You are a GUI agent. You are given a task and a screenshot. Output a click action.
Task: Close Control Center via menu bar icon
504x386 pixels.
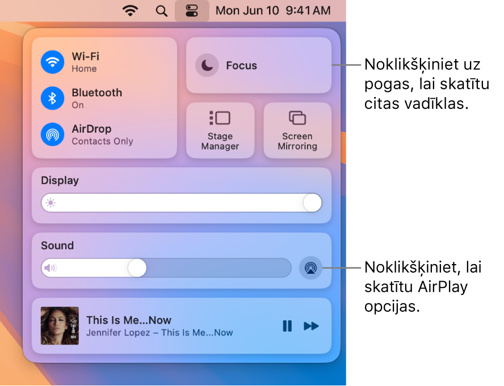[192, 11]
